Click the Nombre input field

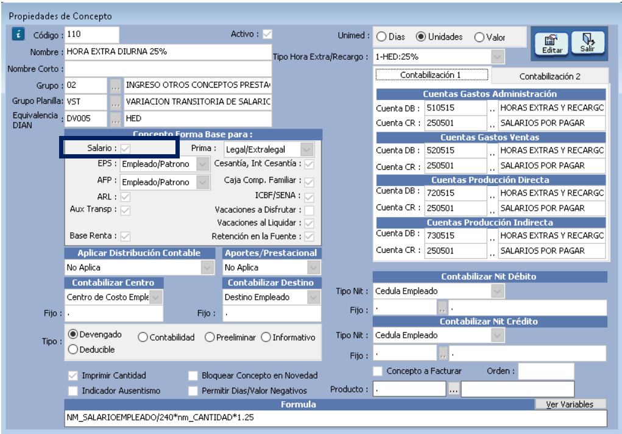tap(168, 52)
